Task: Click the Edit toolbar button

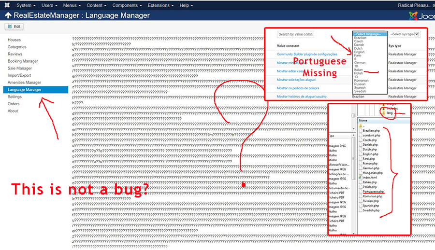Action: tap(14, 27)
